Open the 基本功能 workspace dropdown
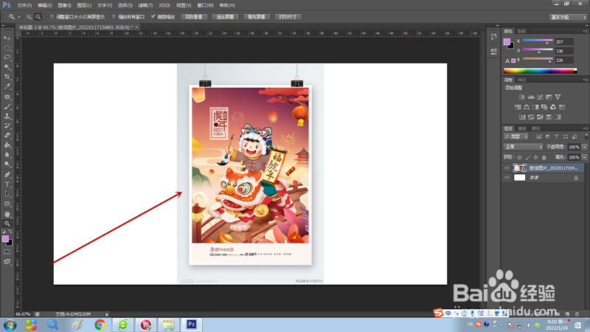The width and height of the screenshot is (590, 332). pos(568,17)
